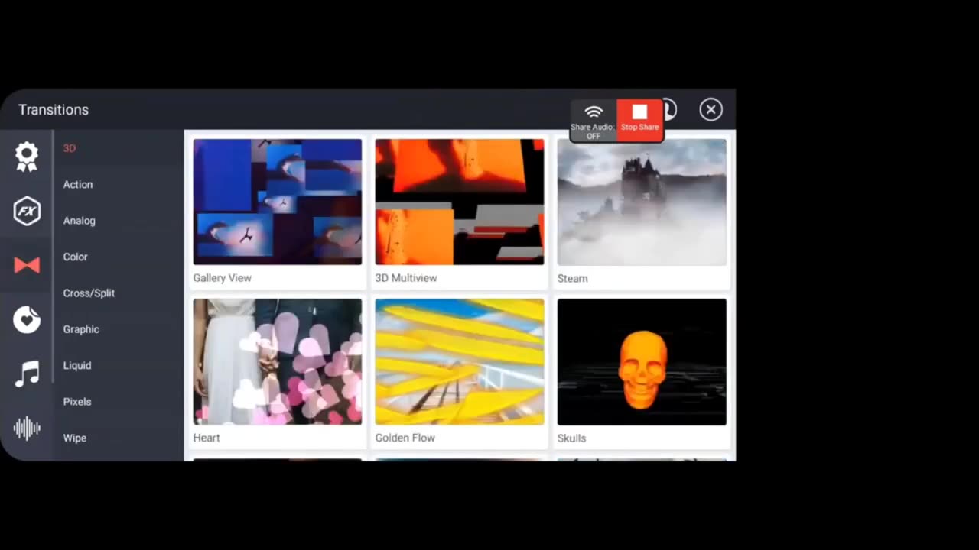
Task: Open the Golden Flow transition thumbnail
Action: pos(460,361)
